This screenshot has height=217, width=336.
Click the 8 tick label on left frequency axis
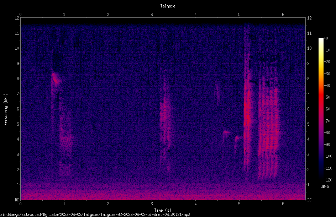pos(18,79)
